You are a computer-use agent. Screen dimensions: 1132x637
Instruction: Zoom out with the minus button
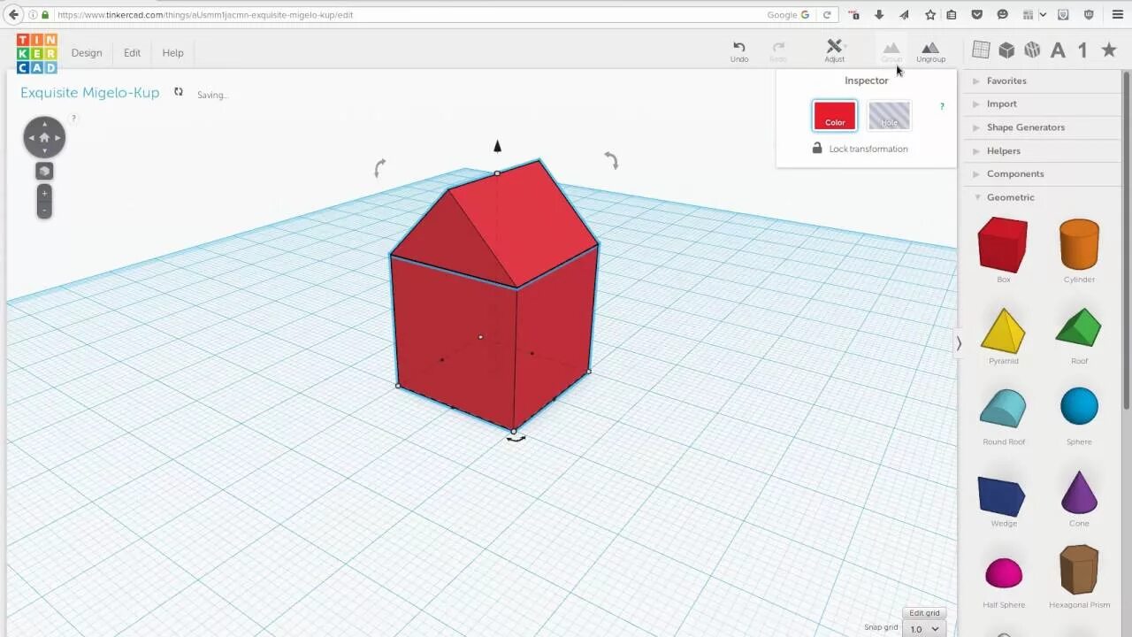(44, 210)
